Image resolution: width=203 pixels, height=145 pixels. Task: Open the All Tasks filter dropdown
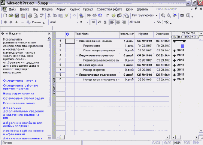click(154, 22)
